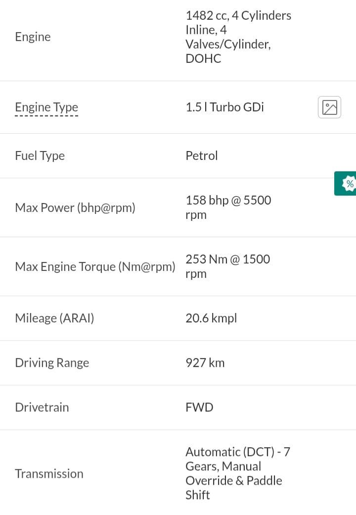Select the Automatic (DCT) transmission description
Image resolution: width=356 pixels, height=515 pixels.
(238, 473)
